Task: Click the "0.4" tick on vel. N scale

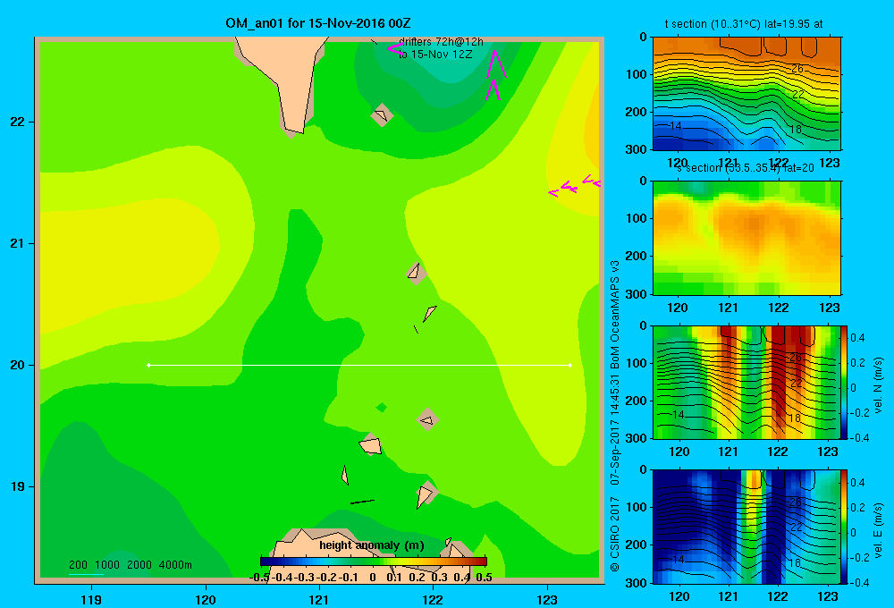Action: click(x=857, y=338)
